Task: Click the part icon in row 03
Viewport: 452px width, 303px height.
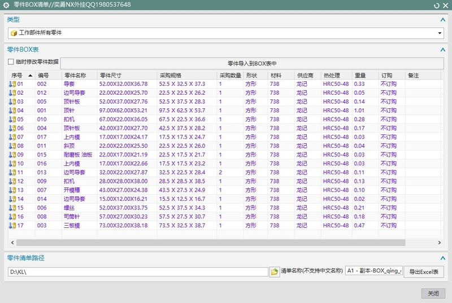Action: (12, 102)
